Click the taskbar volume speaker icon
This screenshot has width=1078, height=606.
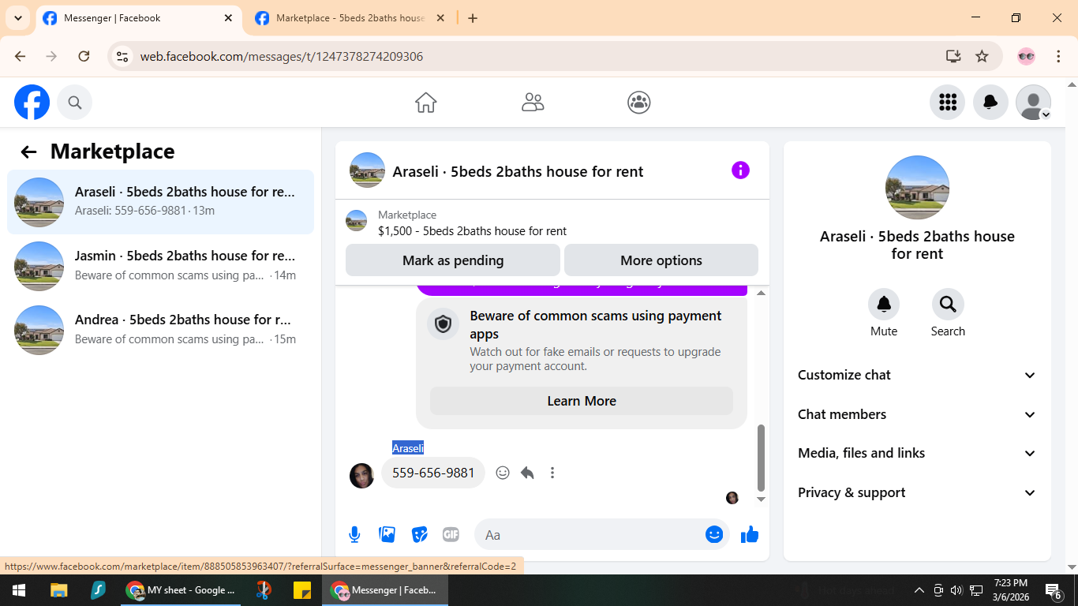(956, 590)
